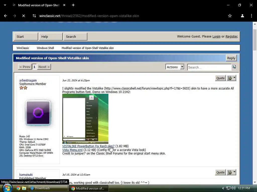Go to the Windows Shell breadcrumb
Image resolution: width=257 pixels, height=192 pixels.
coord(45,48)
